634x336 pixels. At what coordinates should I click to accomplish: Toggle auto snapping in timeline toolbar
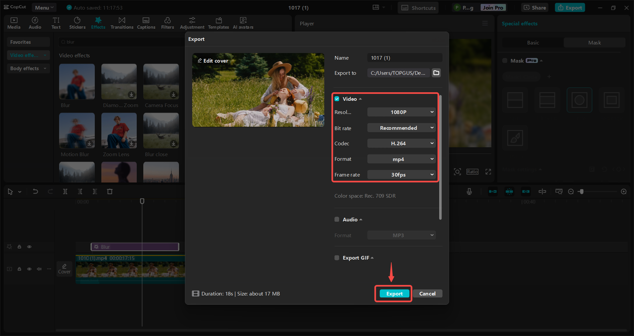tap(509, 191)
